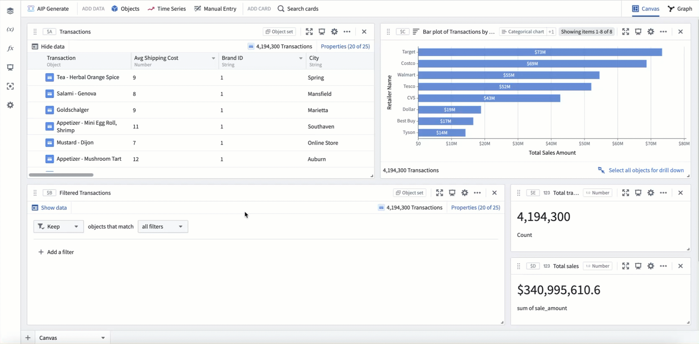
Task: Open settings gear of Total transactions card
Action: 651,193
